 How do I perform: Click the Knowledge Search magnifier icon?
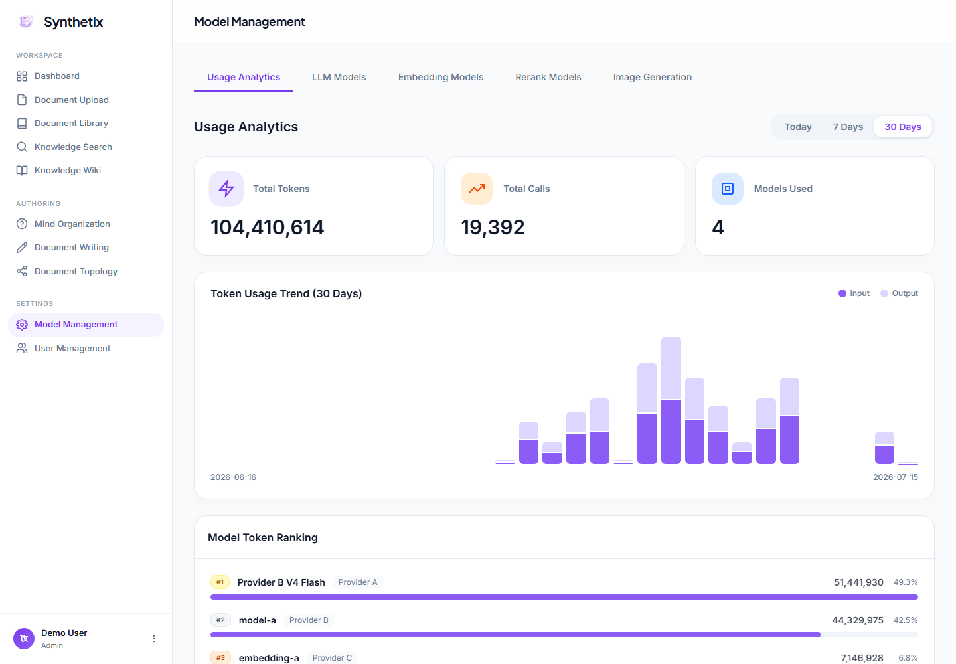(22, 147)
